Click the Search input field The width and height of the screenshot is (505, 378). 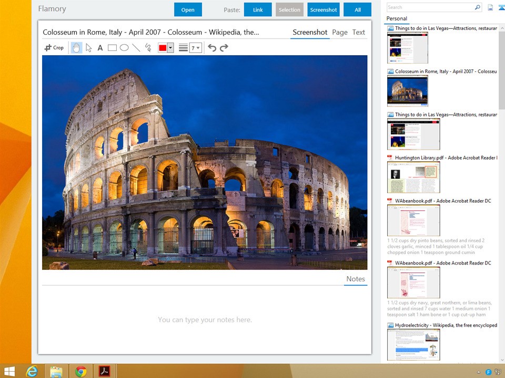pos(430,7)
